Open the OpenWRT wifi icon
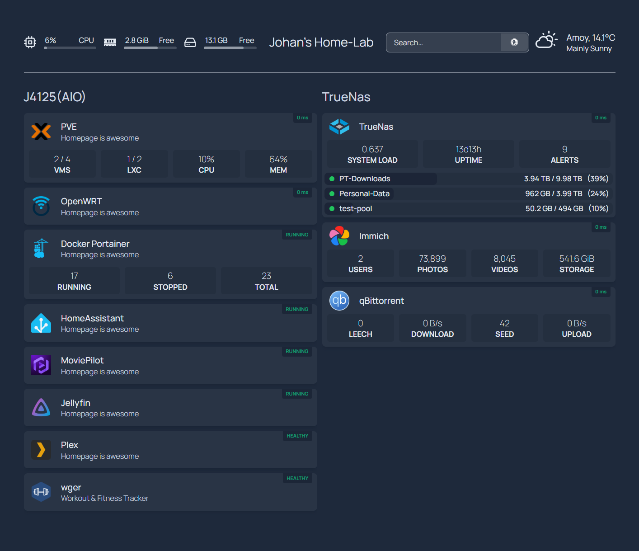This screenshot has height=551, width=639. point(41,206)
